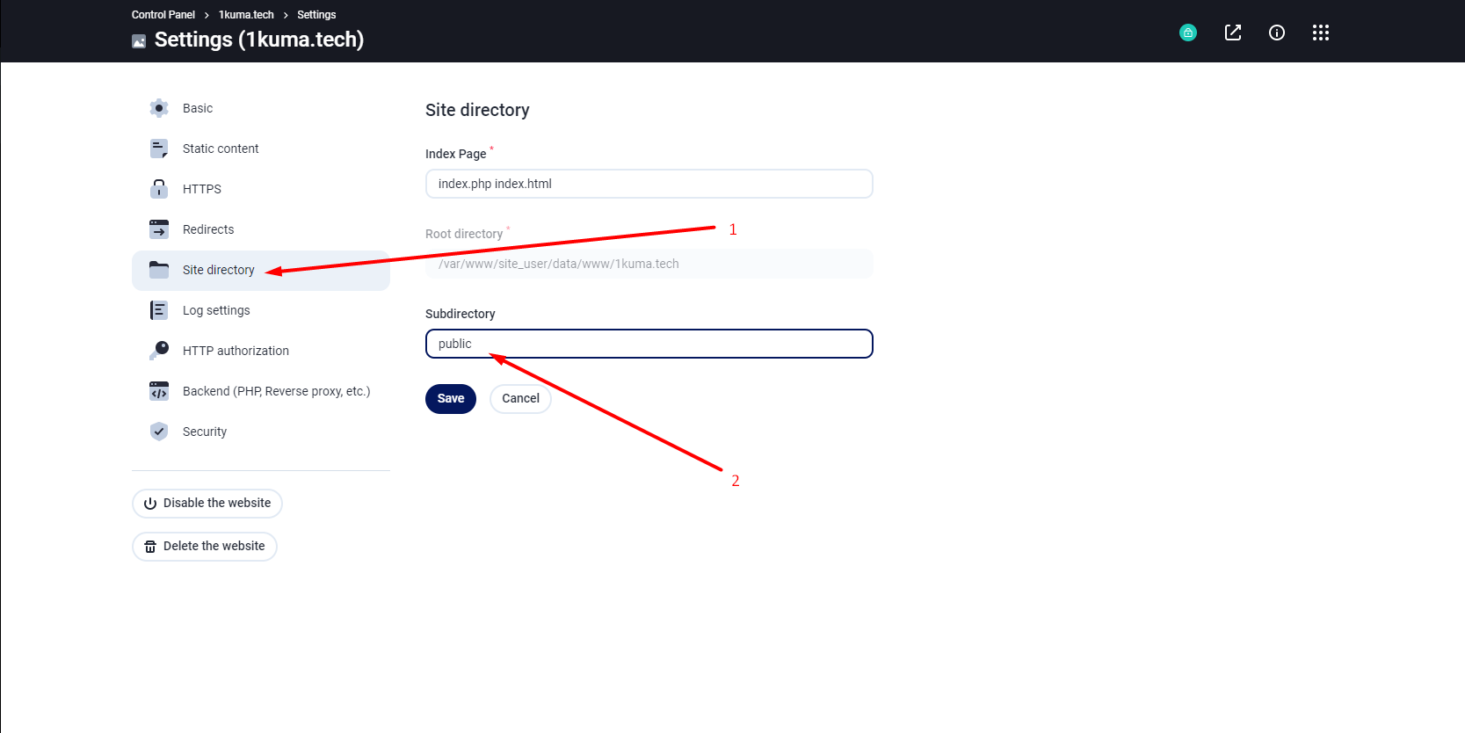Open Basic settings gear icon
1465x733 pixels.
[x=159, y=108]
